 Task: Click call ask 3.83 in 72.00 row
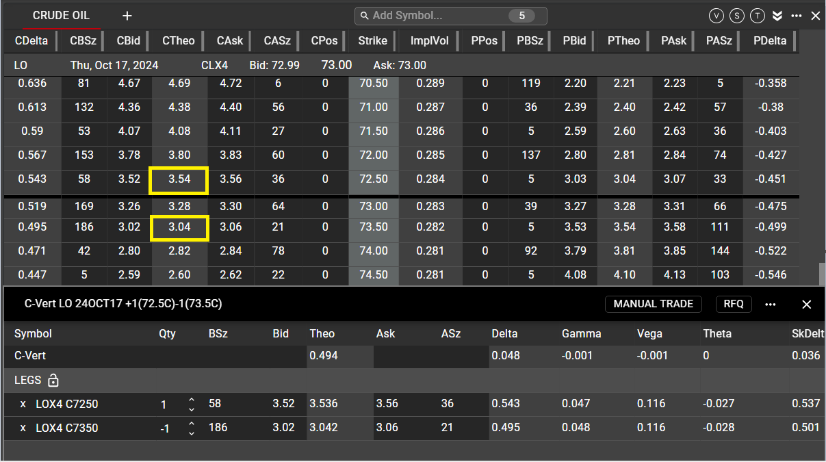tap(230, 155)
